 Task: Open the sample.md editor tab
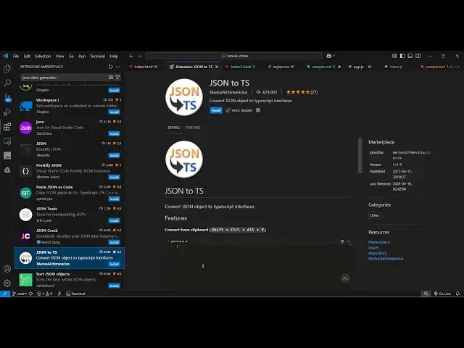coord(323,67)
